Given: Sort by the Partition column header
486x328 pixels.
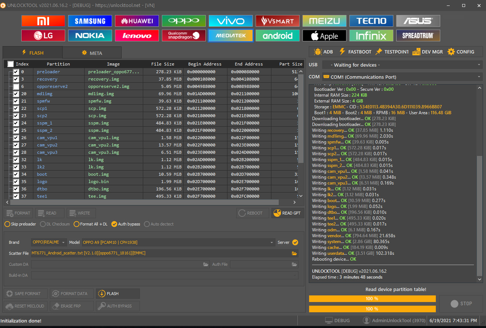Looking at the screenshot, I should 58,64.
